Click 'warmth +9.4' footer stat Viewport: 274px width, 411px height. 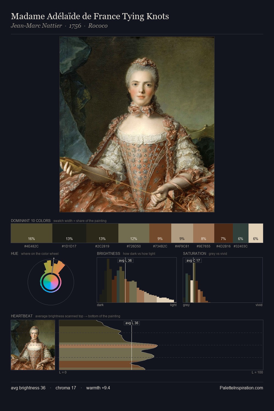[98, 388]
